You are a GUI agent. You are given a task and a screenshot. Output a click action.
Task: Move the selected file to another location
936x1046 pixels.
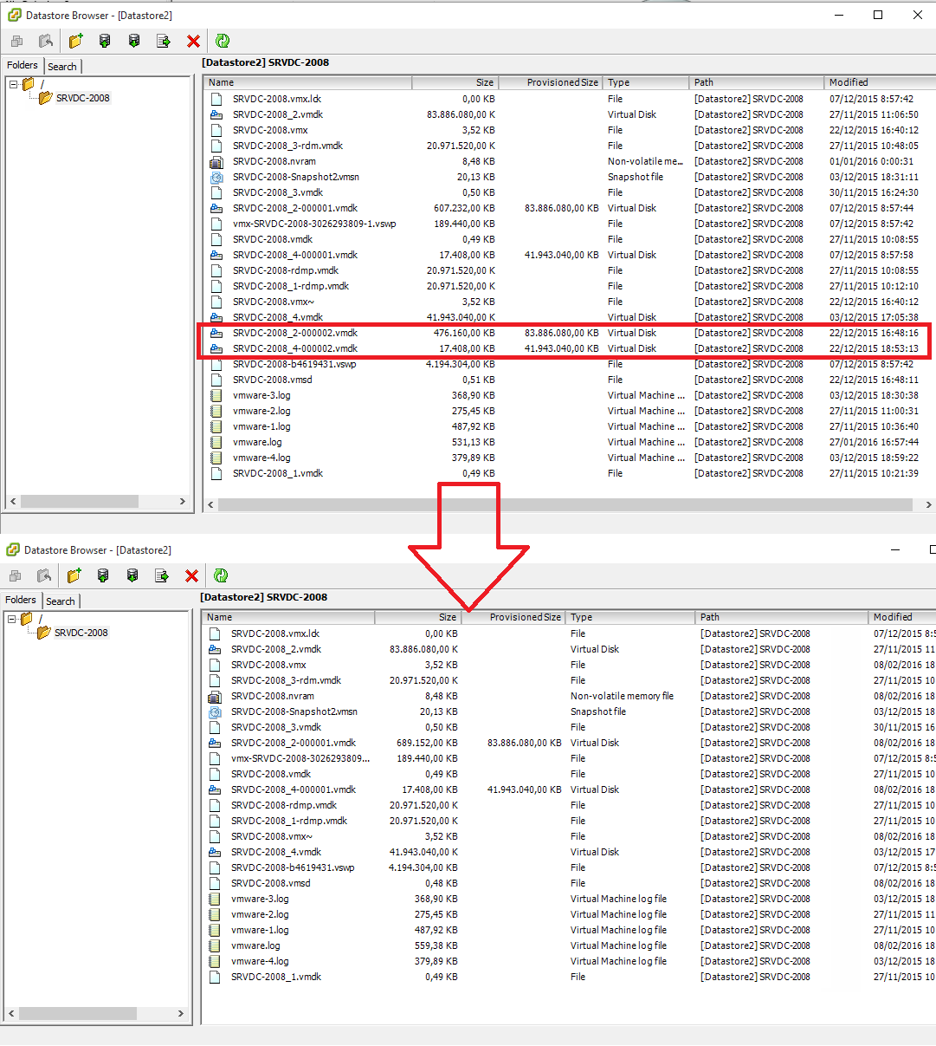tap(163, 41)
